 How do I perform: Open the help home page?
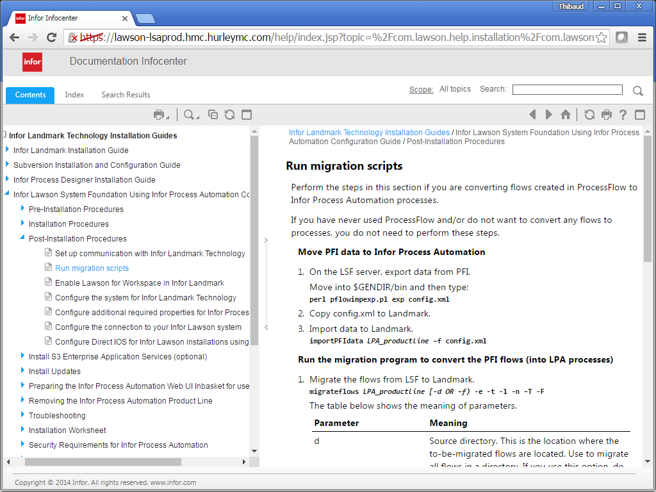(565, 115)
